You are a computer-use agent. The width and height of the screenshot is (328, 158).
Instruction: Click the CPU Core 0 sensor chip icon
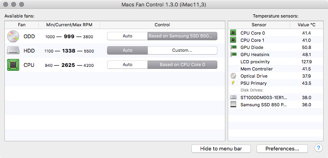click(x=233, y=33)
